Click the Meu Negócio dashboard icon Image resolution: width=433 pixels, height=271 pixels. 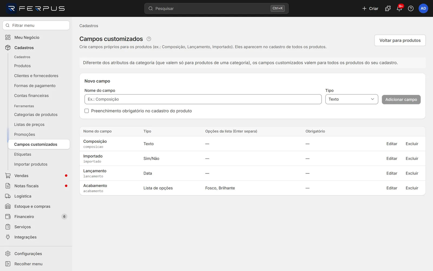[8, 37]
